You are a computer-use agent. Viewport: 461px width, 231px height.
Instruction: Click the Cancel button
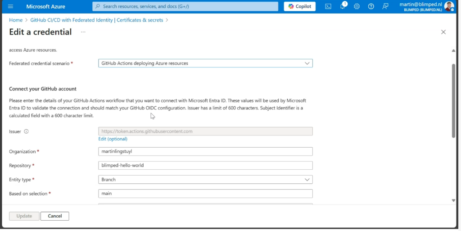click(x=54, y=216)
